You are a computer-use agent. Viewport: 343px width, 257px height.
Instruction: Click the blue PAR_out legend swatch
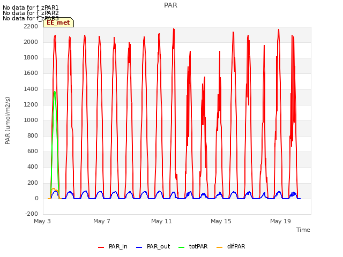pyautogui.click(x=139, y=247)
